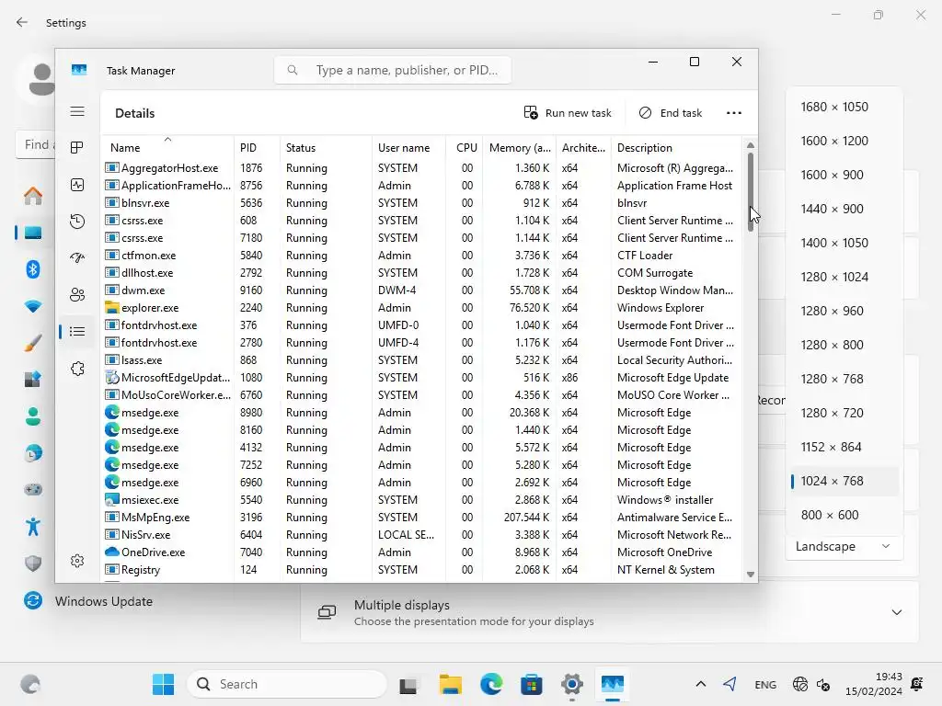Open Users page icon in Task Manager
This screenshot has height=706, width=942.
77,295
